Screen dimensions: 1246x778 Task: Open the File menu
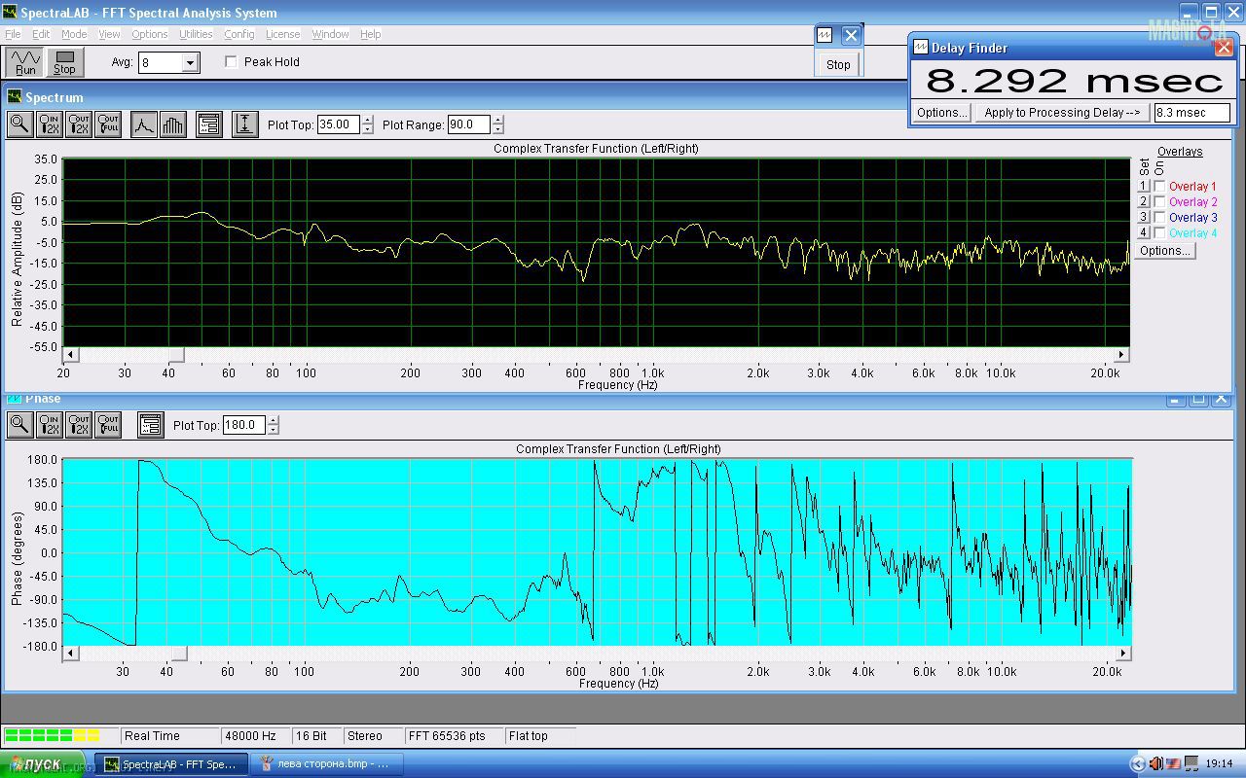(x=13, y=34)
